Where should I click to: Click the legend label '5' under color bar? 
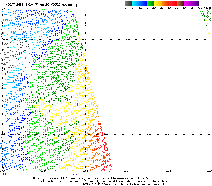coord(132,8)
